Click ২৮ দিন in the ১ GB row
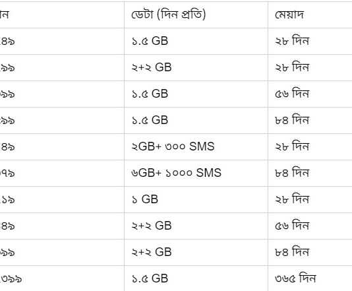This screenshot has height=291, width=352. (x=292, y=199)
